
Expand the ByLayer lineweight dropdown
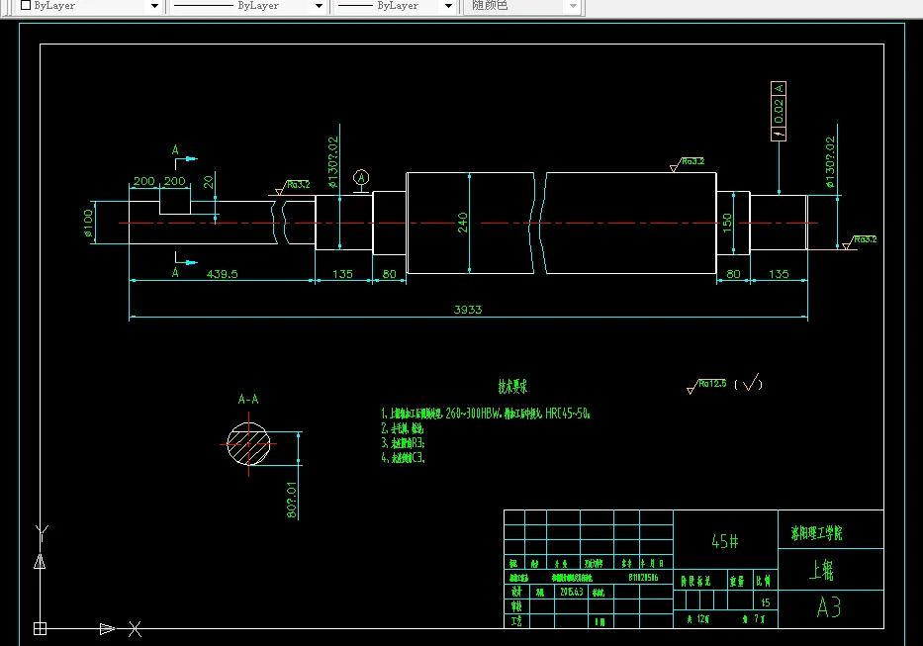tap(448, 6)
